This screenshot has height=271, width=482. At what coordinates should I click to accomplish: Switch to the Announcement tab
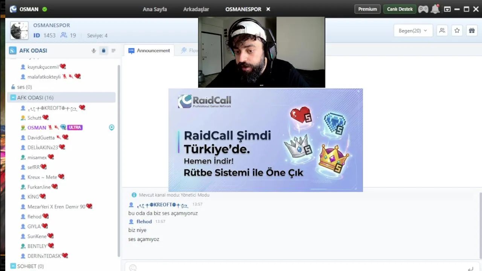[x=149, y=50]
